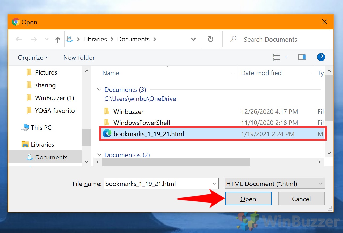Navigate up one folder level

[x=57, y=39]
